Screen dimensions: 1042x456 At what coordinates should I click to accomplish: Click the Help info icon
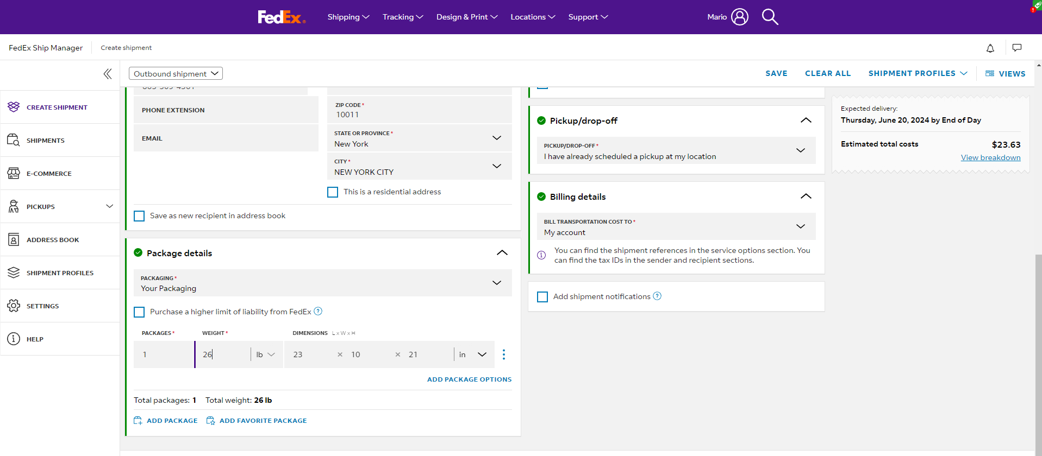tap(14, 339)
